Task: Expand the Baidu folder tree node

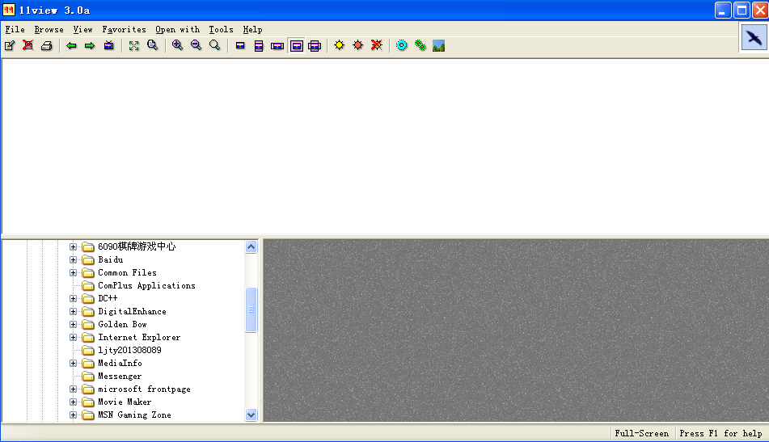Action: tap(74, 260)
